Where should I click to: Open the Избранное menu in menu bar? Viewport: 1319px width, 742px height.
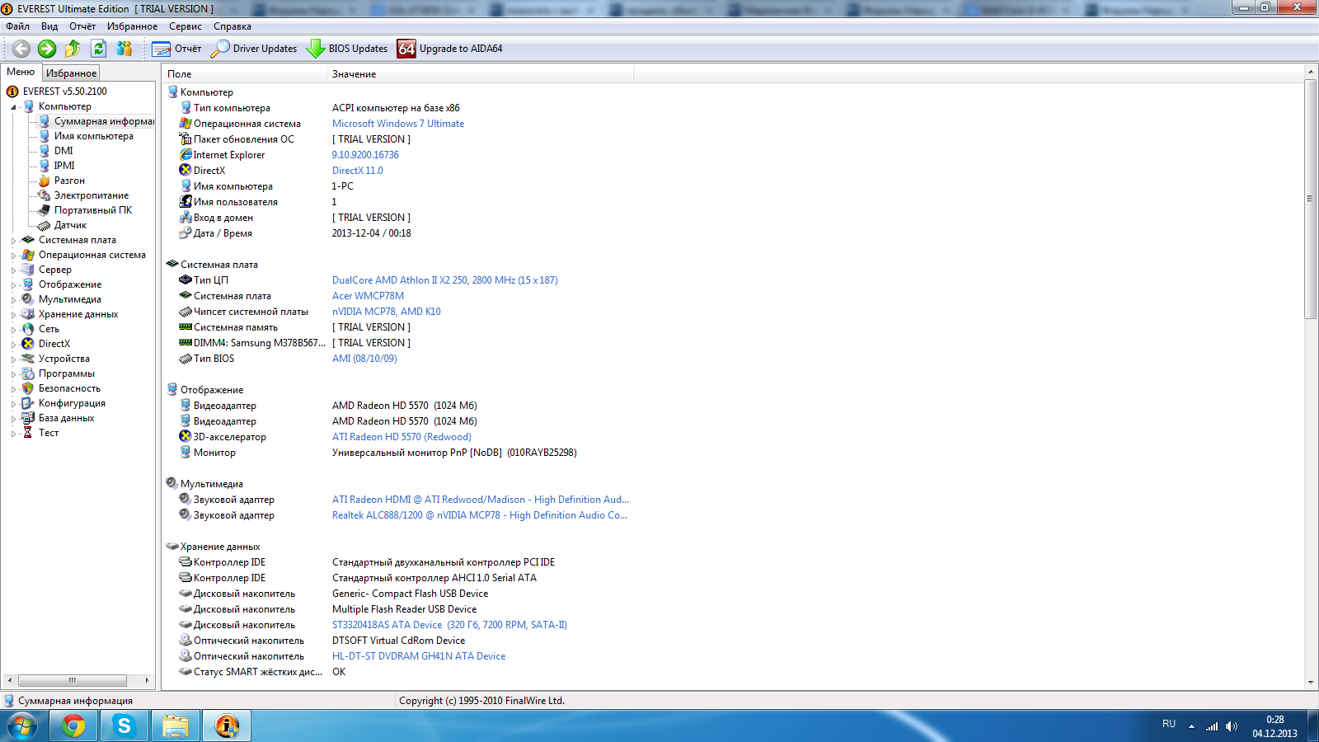tap(132, 26)
